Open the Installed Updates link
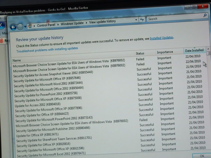This screenshot has height=158, width=211. [x=161, y=38]
